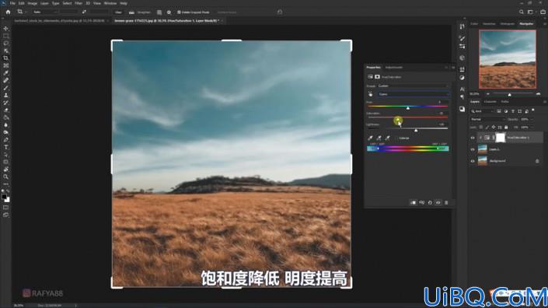Click the Lightness slider handle
The height and width of the screenshot is (308, 548).
pyautogui.click(x=416, y=130)
